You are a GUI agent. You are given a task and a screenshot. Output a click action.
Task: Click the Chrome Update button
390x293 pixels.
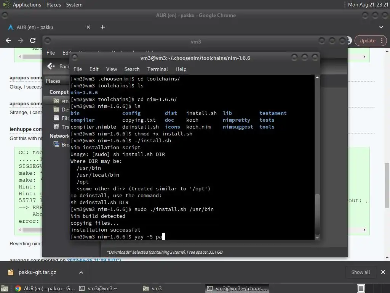(368, 40)
